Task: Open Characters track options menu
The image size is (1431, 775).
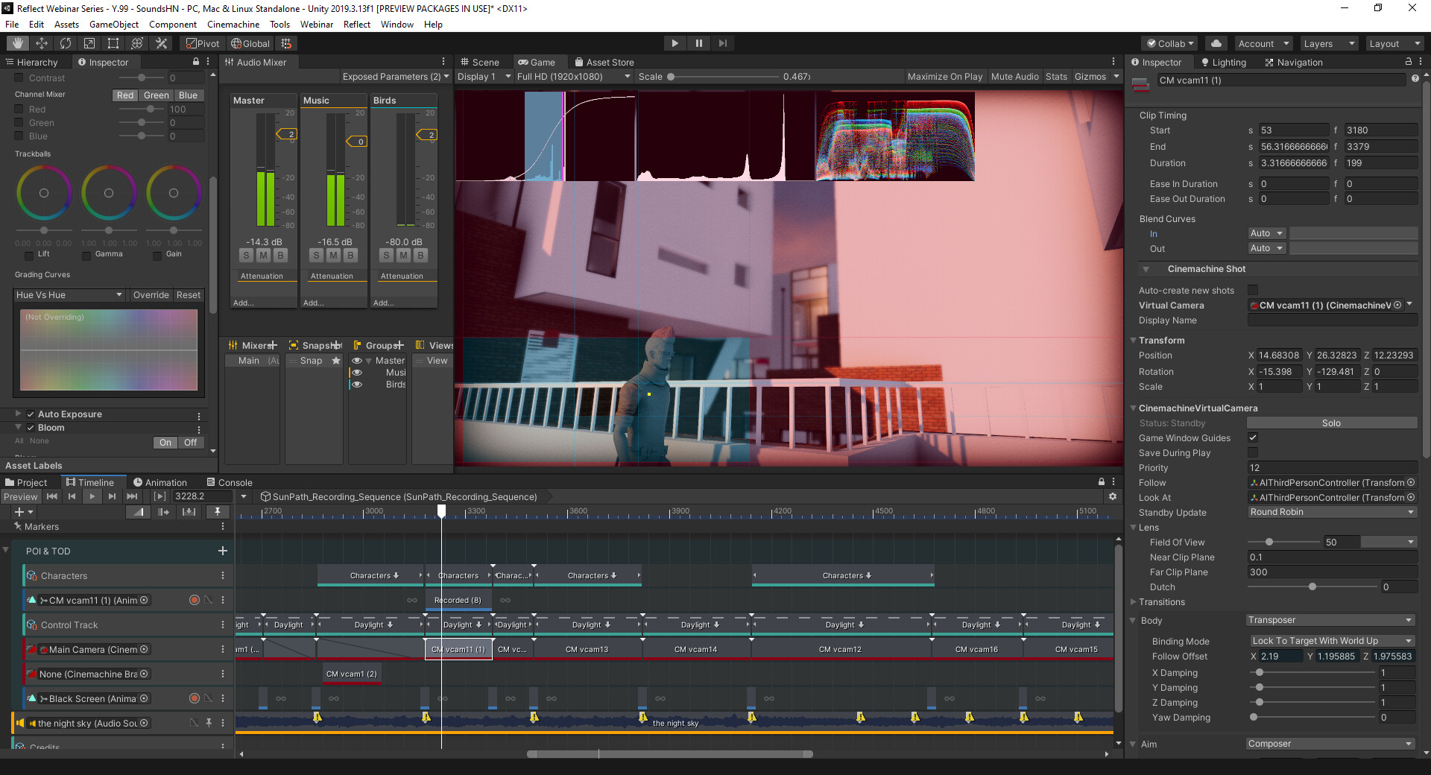Action: 222,575
